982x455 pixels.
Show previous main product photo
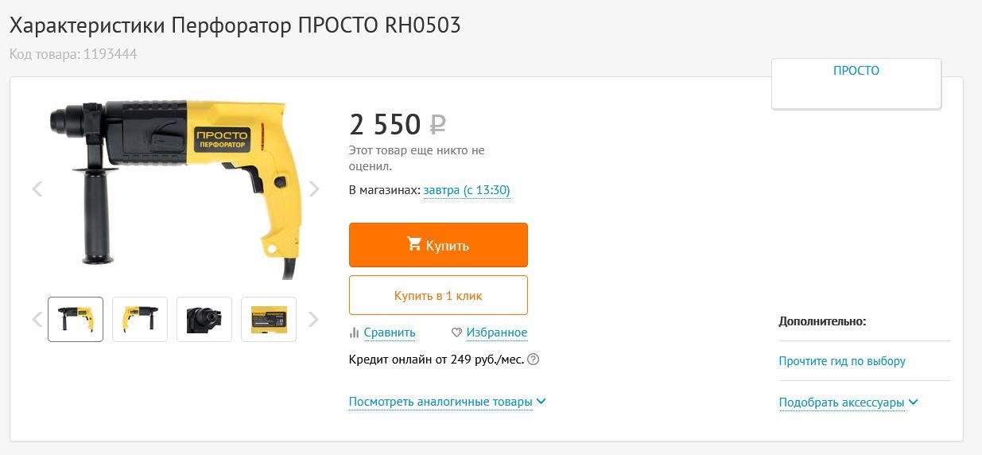pyautogui.click(x=37, y=189)
